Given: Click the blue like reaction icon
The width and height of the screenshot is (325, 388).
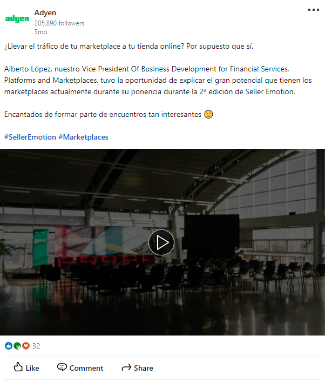Looking at the screenshot, I should coord(9,346).
